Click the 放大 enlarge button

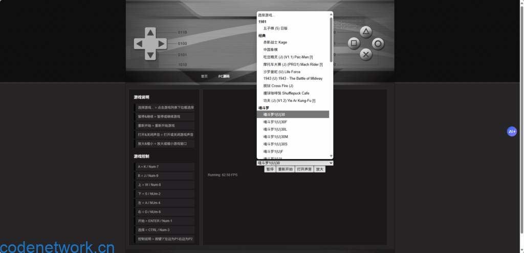tap(319, 169)
